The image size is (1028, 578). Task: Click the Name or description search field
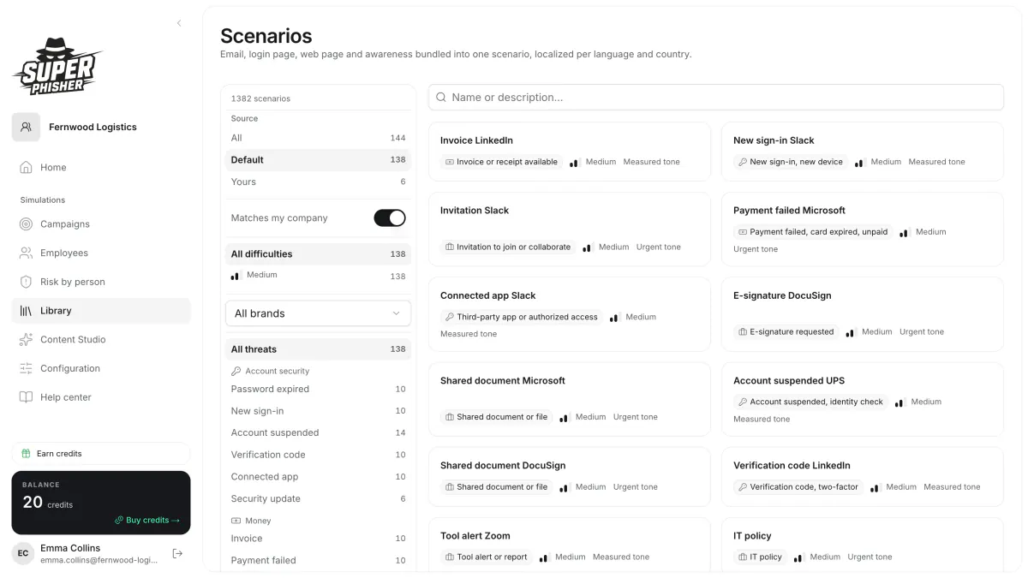[716, 98]
